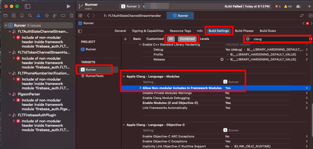Screen dimensions: 313x149
Task: Collapse Apple Clang Language Modules section
Action: (x=124, y=76)
